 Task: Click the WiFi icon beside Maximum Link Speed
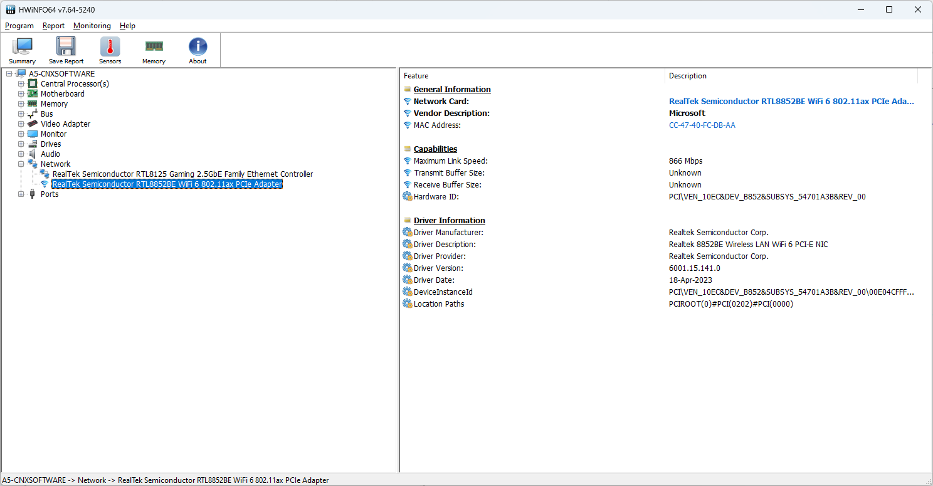408,161
